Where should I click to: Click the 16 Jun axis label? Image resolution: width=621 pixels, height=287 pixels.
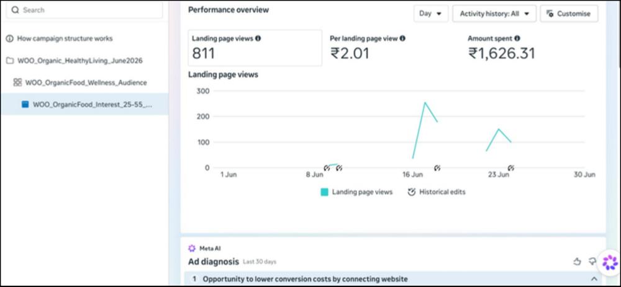pos(413,174)
